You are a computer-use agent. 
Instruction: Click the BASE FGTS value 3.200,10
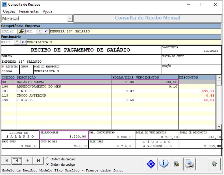click(29, 146)
